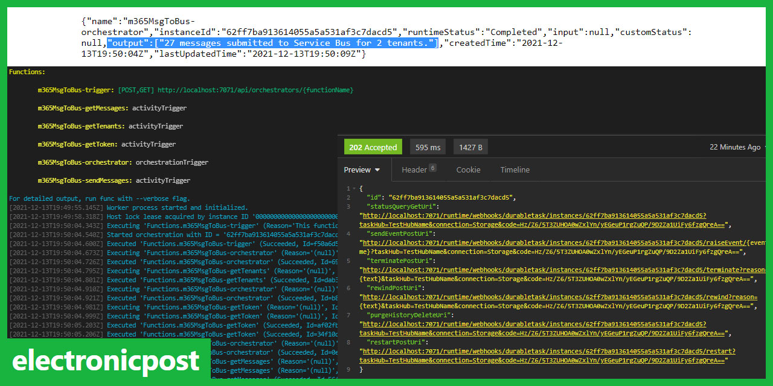Expand the "22 Minutes Ago" history dropdown
Screen dimensions: 773x386
click(x=735, y=147)
